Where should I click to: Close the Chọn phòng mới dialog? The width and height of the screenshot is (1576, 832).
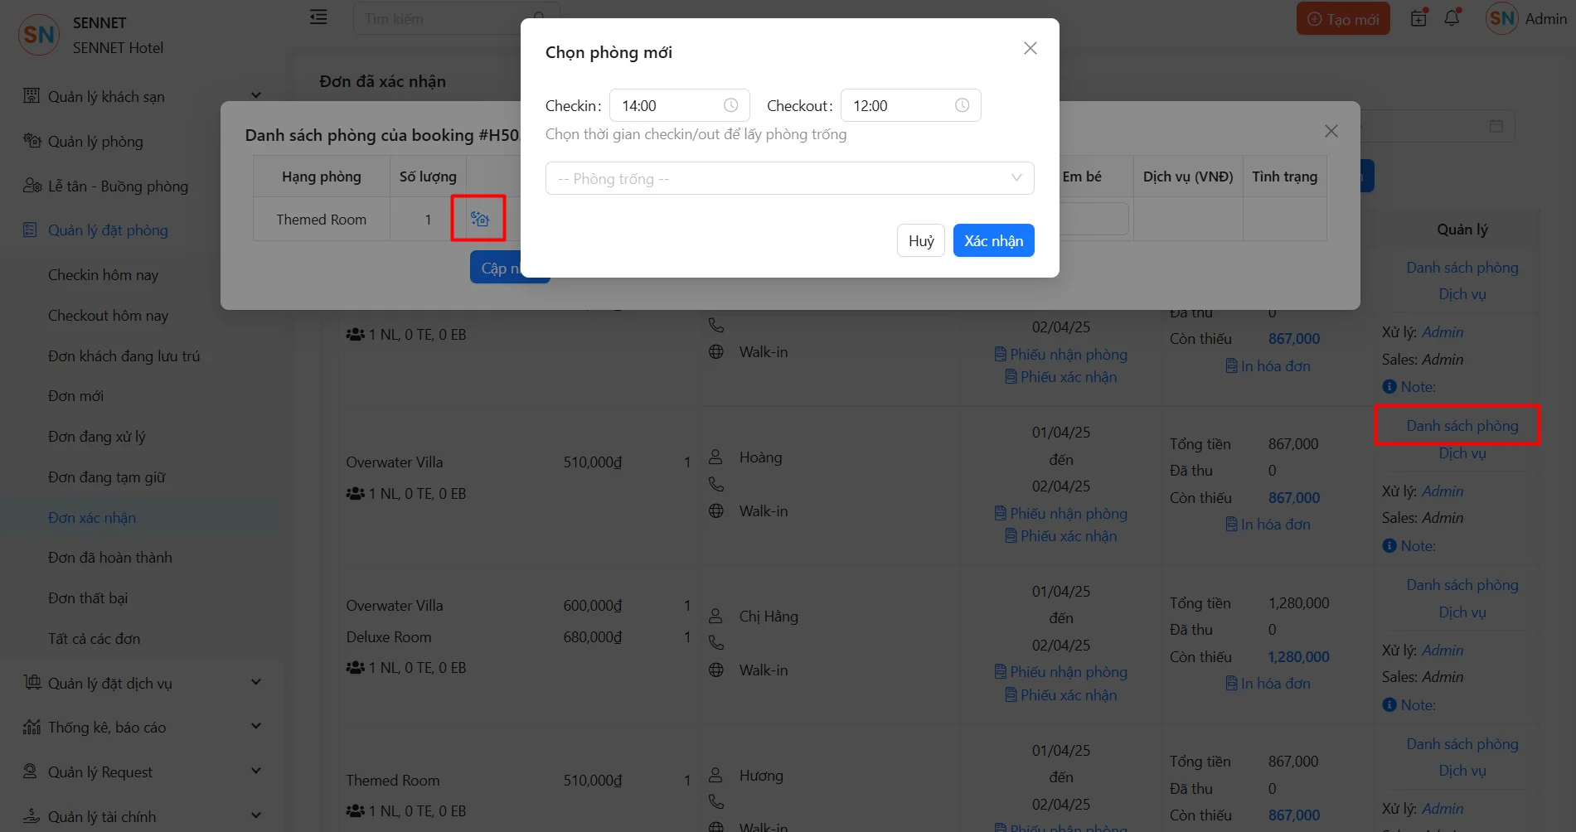pos(1030,48)
